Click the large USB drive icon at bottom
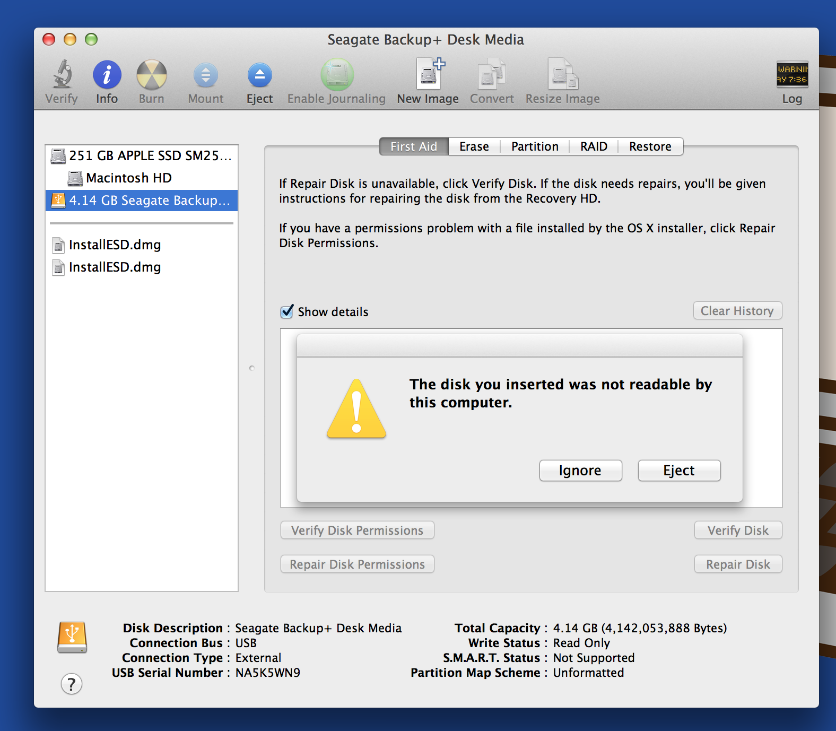Viewport: 836px width, 731px height. (x=72, y=637)
